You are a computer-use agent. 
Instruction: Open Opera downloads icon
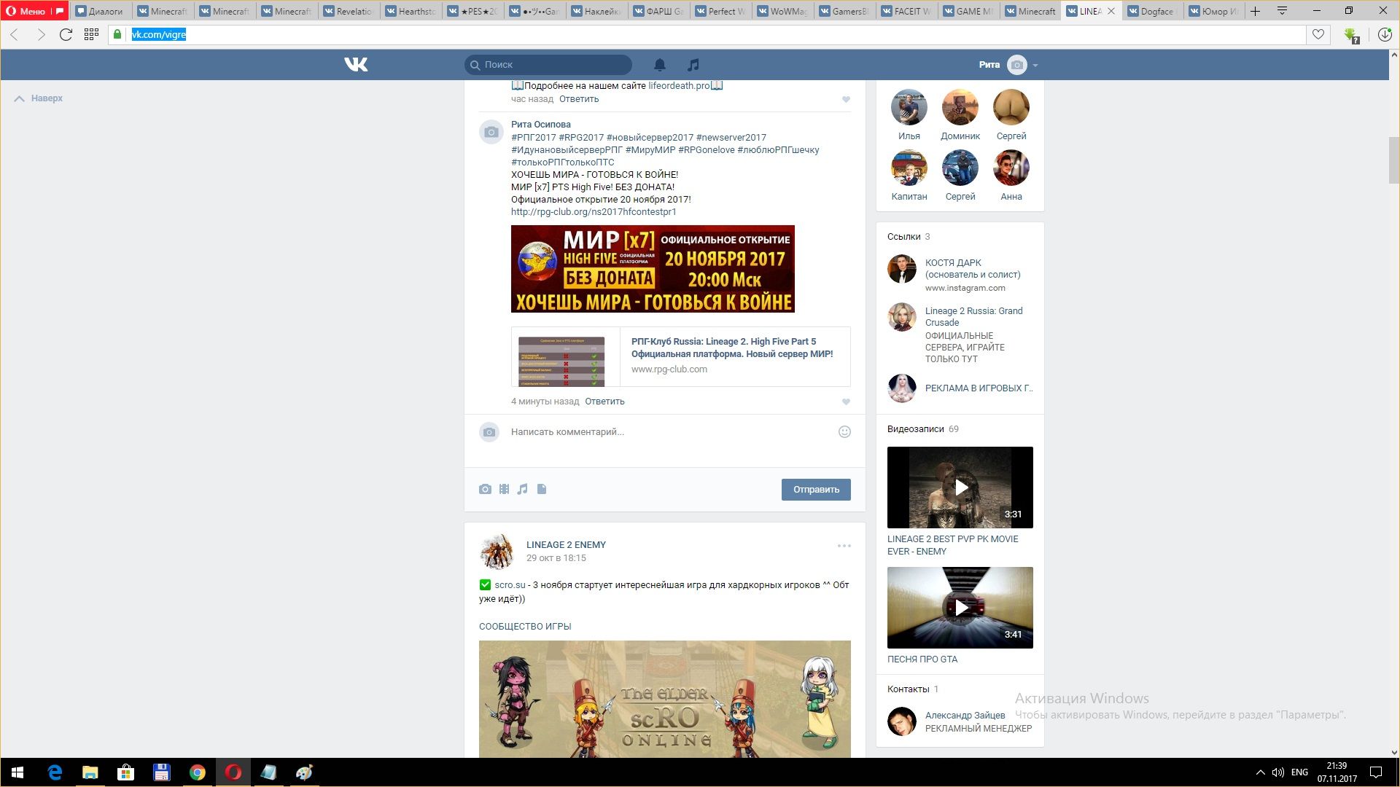point(1385,34)
